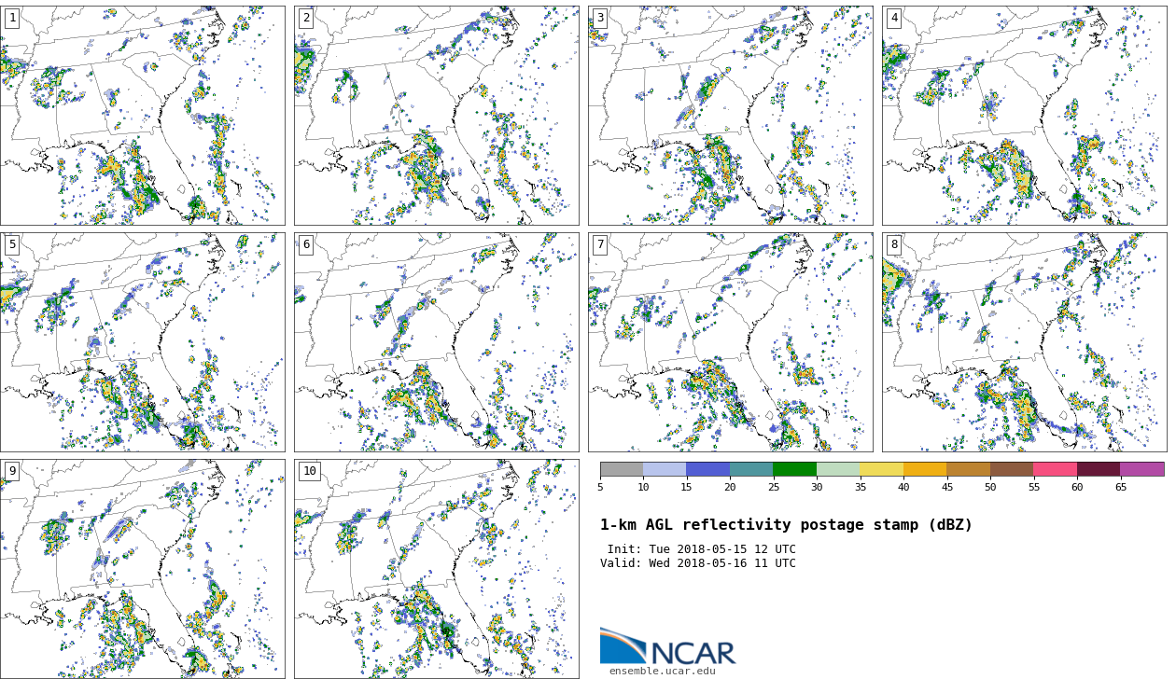Click the dark maroon 60-65 dBZ swatch

1099,469
